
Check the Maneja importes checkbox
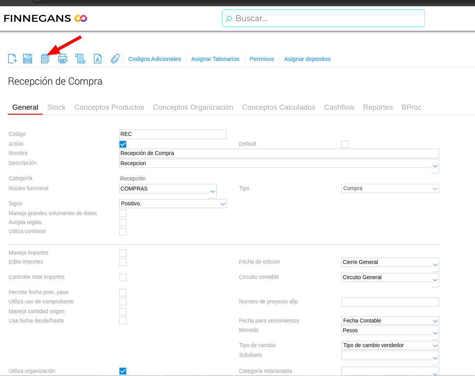click(123, 253)
